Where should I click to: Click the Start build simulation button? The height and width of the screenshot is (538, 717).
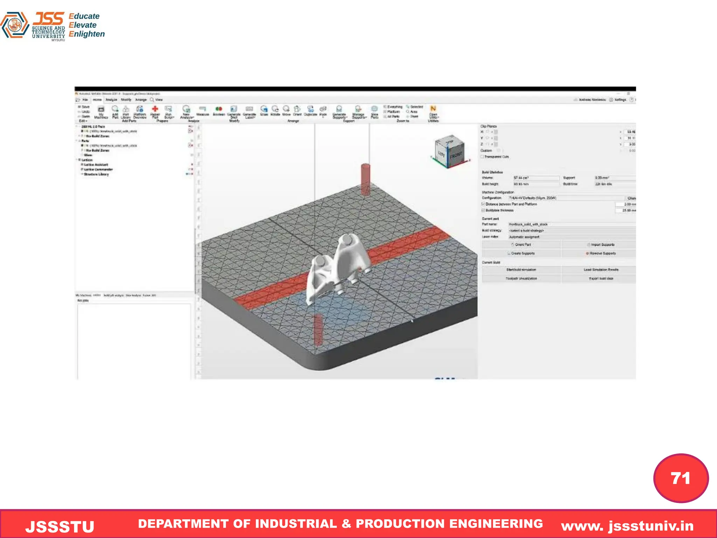pyautogui.click(x=521, y=270)
